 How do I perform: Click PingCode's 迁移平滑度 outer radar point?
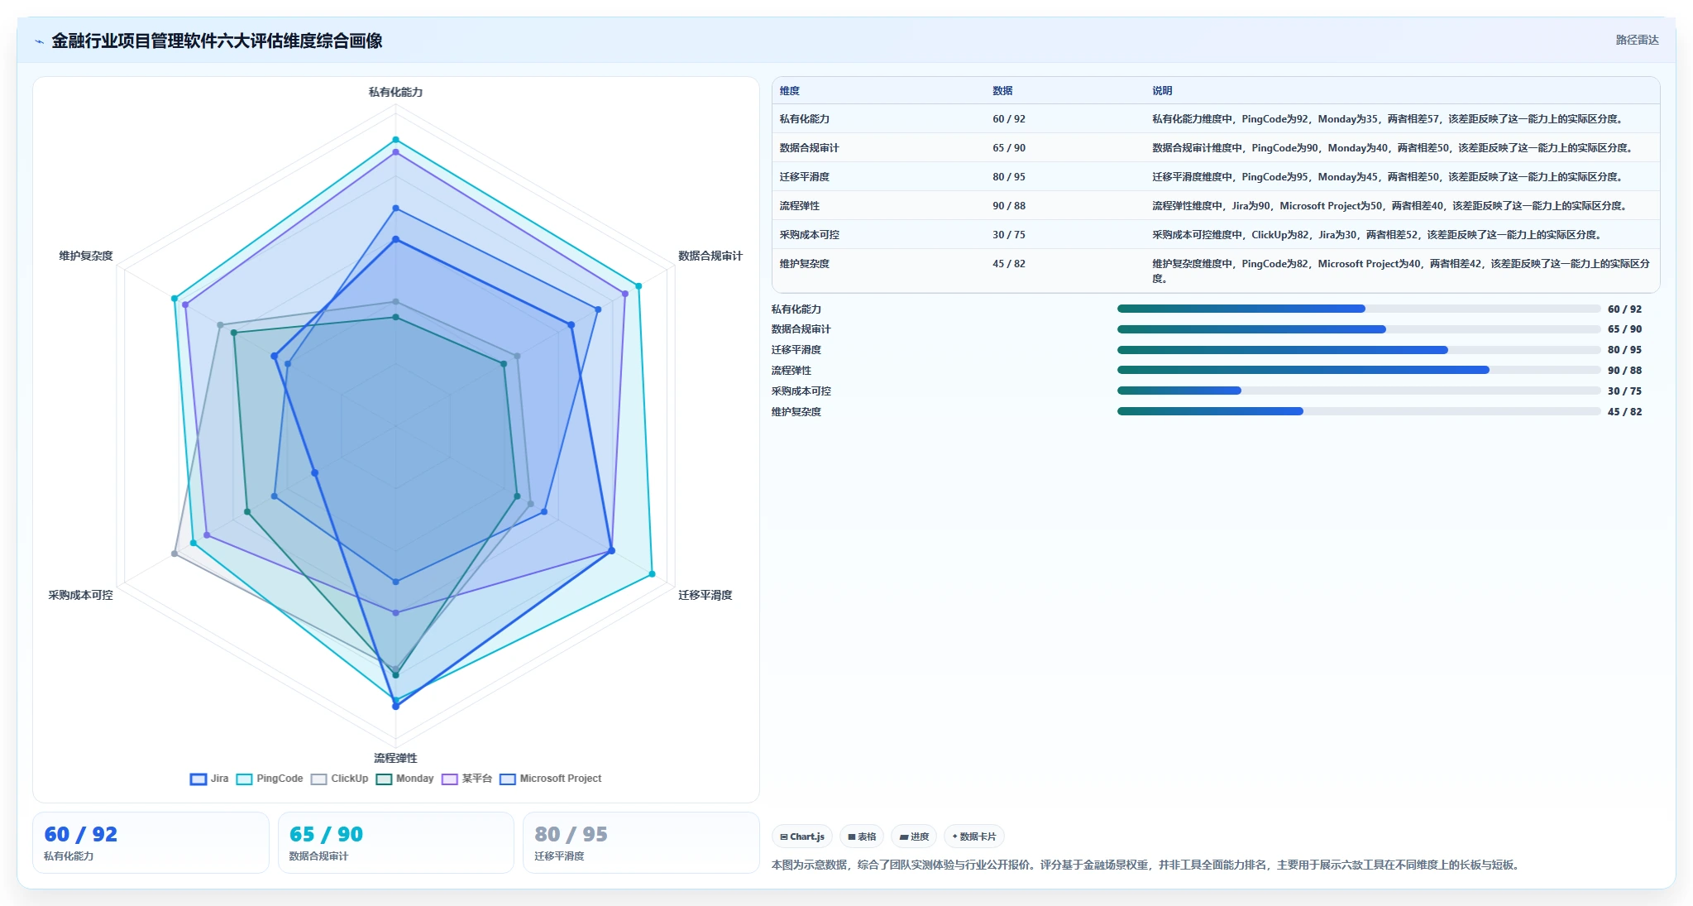652,573
